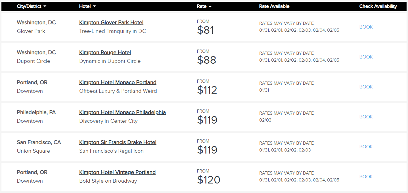View Kimpton Hotel Monaco Portland details
This screenshot has height=193, width=408.
pyautogui.click(x=118, y=82)
